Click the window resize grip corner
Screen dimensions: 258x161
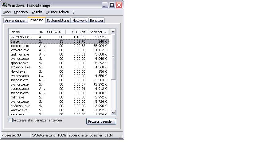coord(121,136)
